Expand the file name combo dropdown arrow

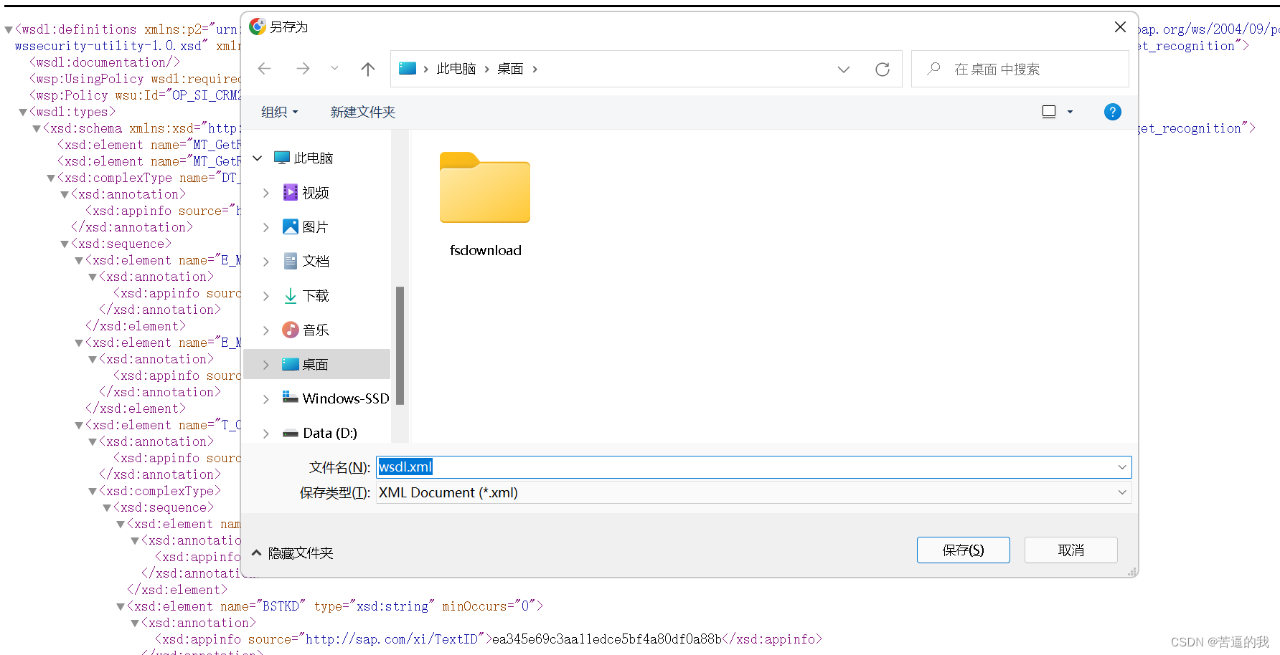pyautogui.click(x=1121, y=467)
